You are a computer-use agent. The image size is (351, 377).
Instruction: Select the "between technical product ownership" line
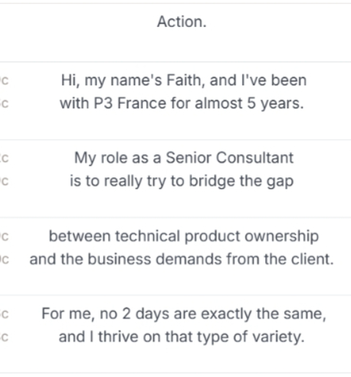tap(184, 236)
